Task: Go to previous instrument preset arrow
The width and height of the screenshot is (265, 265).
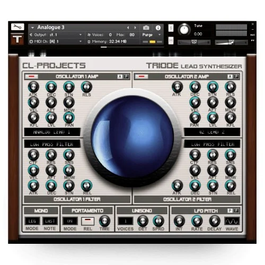Action: 128,28
